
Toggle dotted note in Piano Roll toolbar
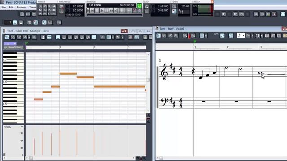click(94, 37)
